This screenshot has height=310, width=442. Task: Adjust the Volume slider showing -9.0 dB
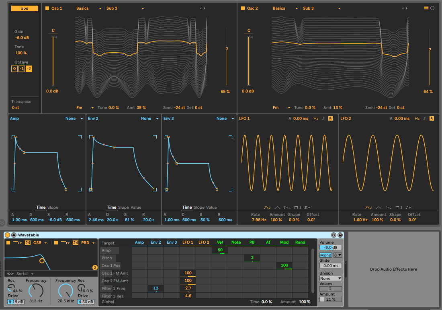330,247
